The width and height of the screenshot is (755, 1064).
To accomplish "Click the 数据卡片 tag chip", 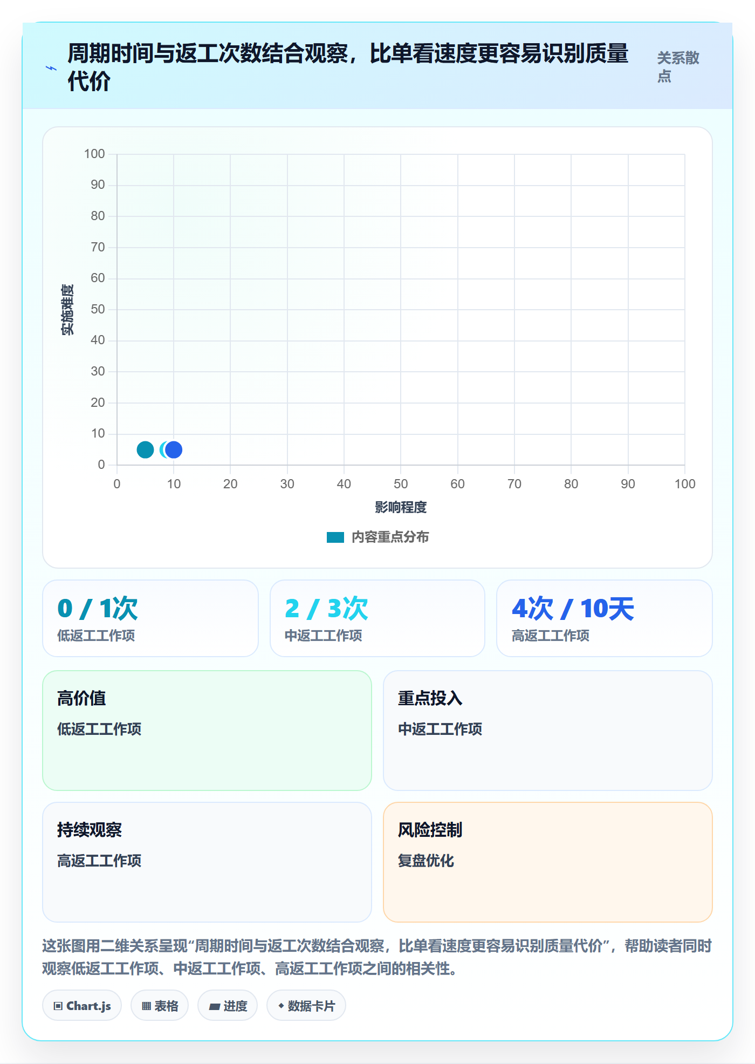I will point(306,1006).
